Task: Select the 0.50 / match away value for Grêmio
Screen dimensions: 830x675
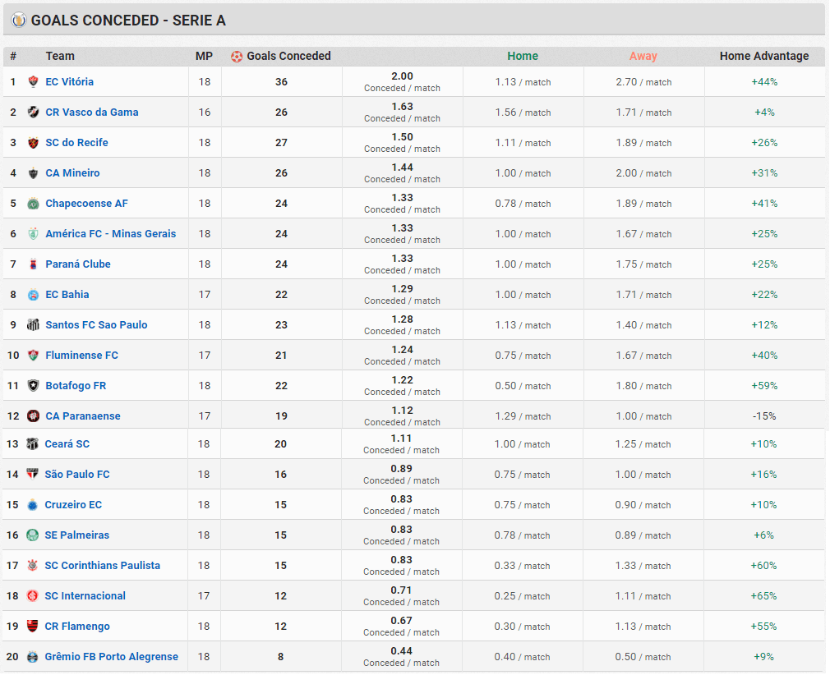Action: (643, 657)
